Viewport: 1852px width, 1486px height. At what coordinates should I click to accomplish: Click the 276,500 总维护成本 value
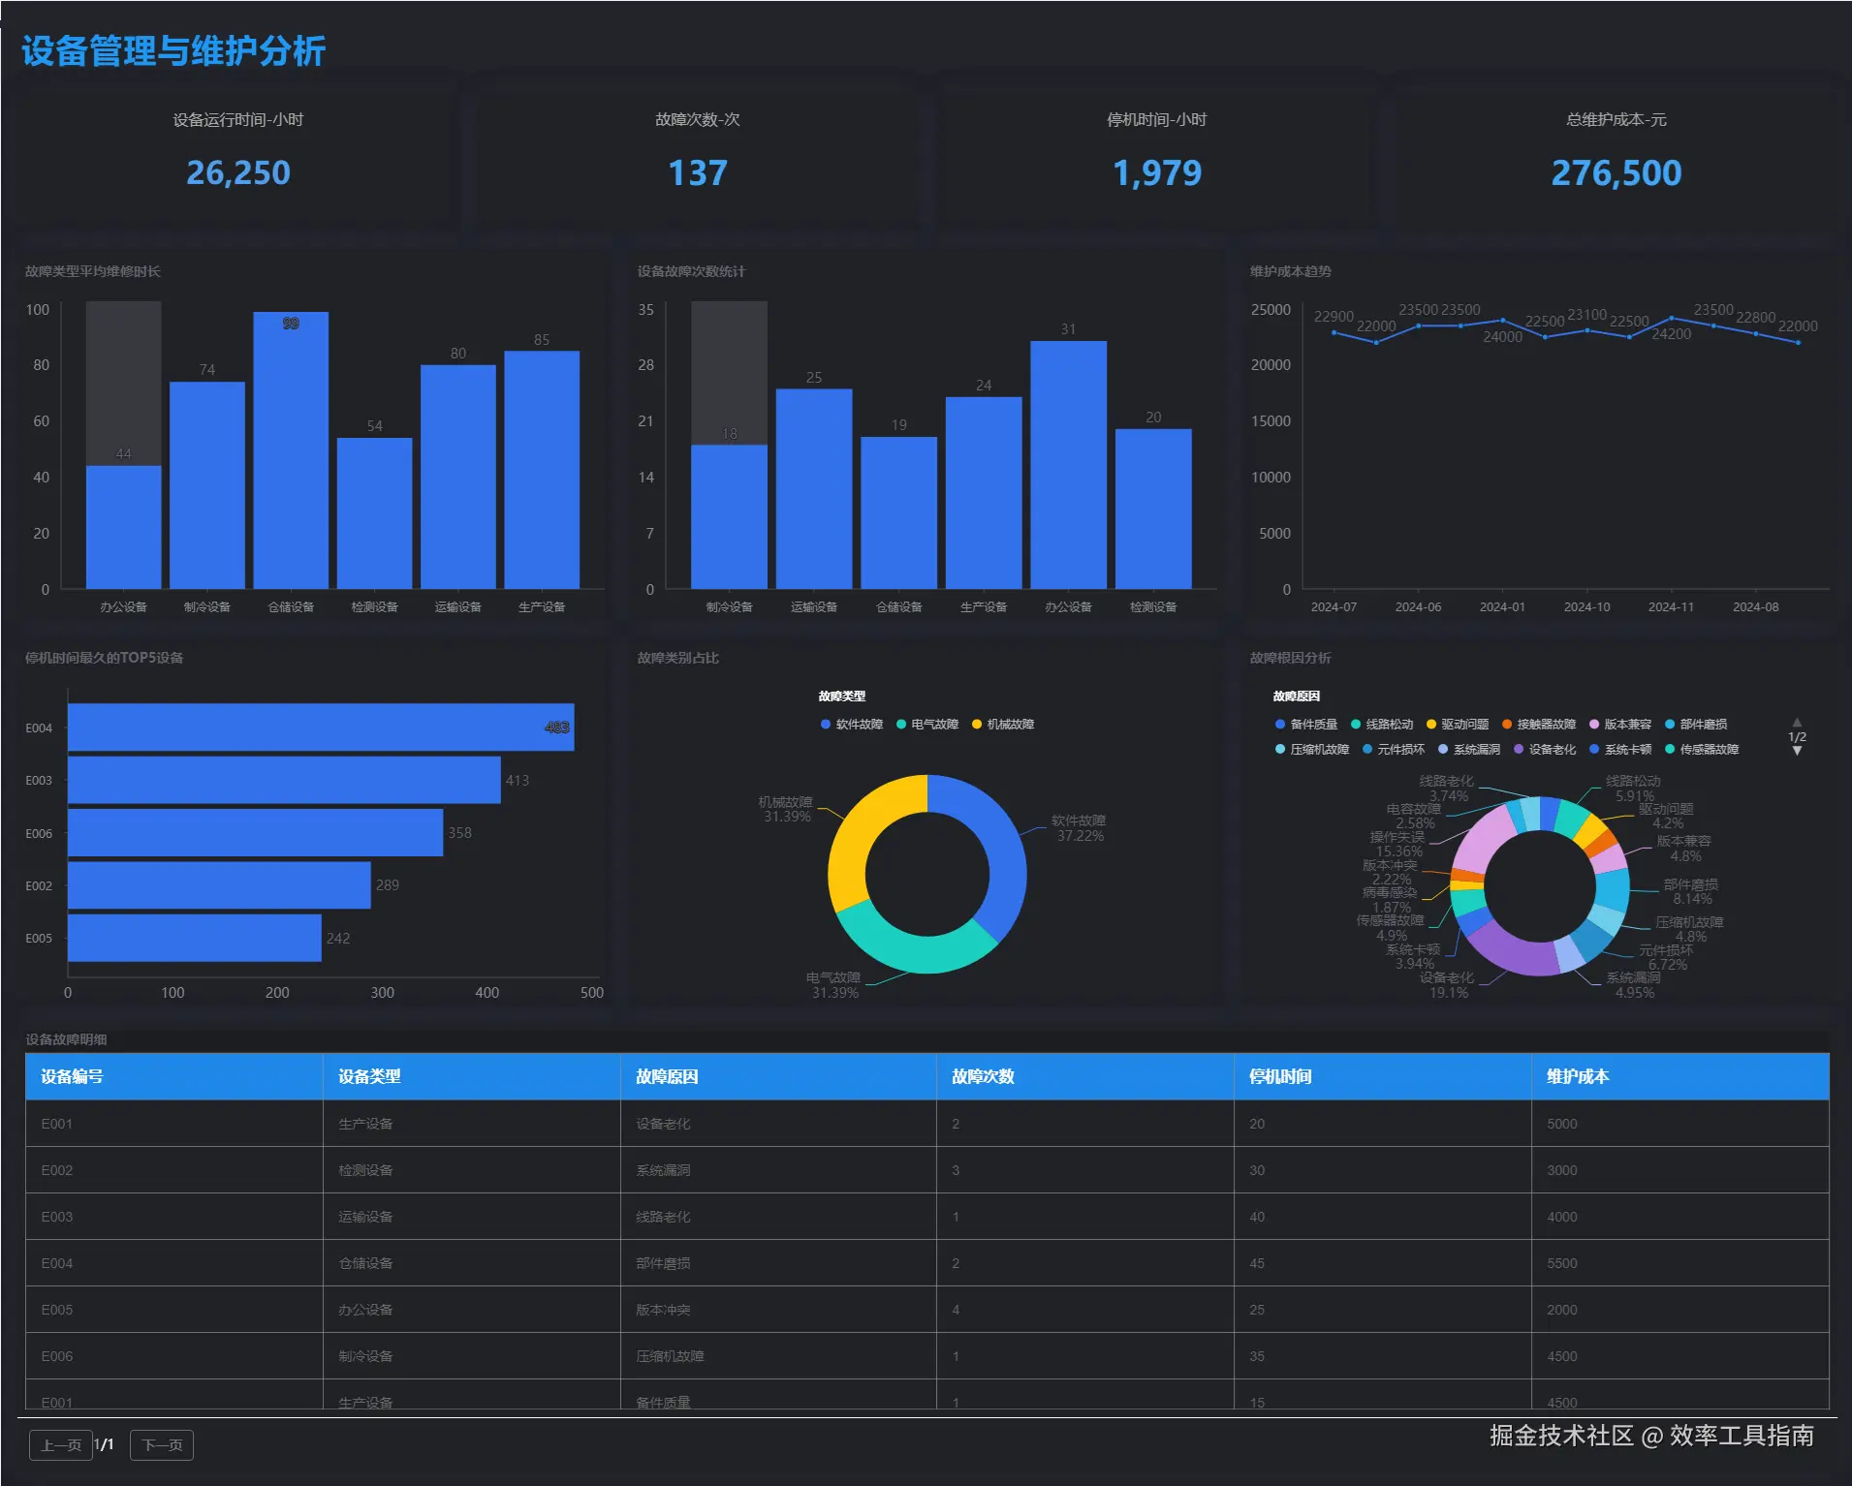coord(1617,172)
